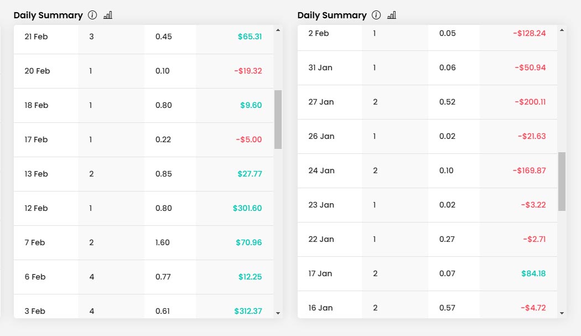Click info icon beside the January Daily Summary

376,15
